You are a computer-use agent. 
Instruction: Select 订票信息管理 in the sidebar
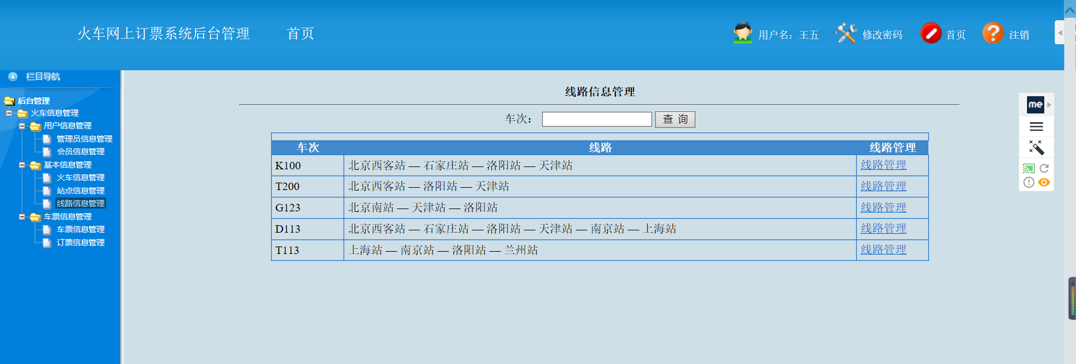[81, 242]
